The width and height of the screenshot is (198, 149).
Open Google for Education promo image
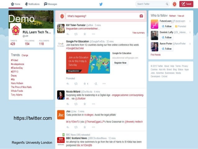pyautogui.click(x=88, y=63)
